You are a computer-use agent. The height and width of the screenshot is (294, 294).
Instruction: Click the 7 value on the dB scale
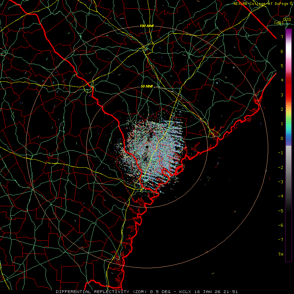click(x=282, y=37)
